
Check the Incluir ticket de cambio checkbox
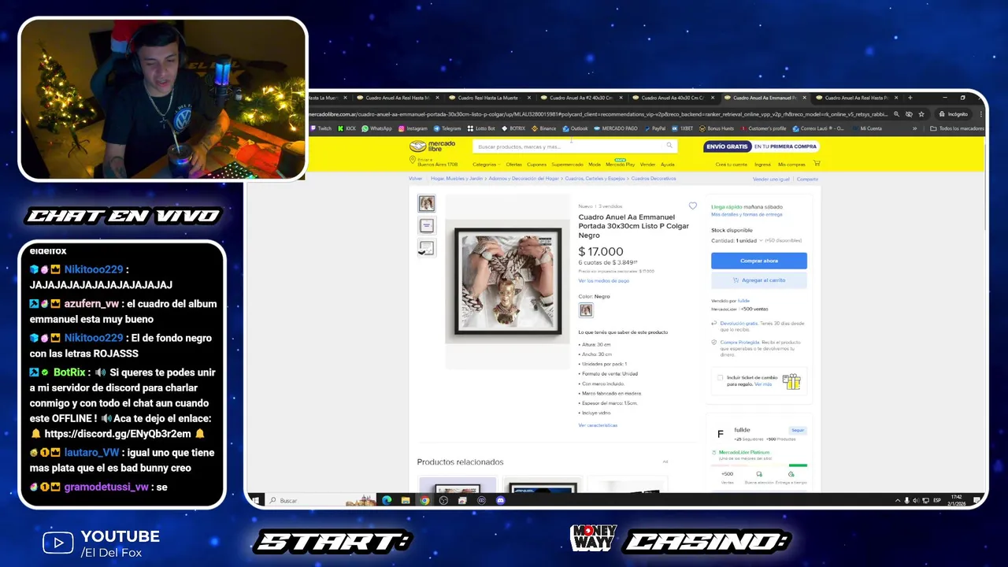[720, 378]
